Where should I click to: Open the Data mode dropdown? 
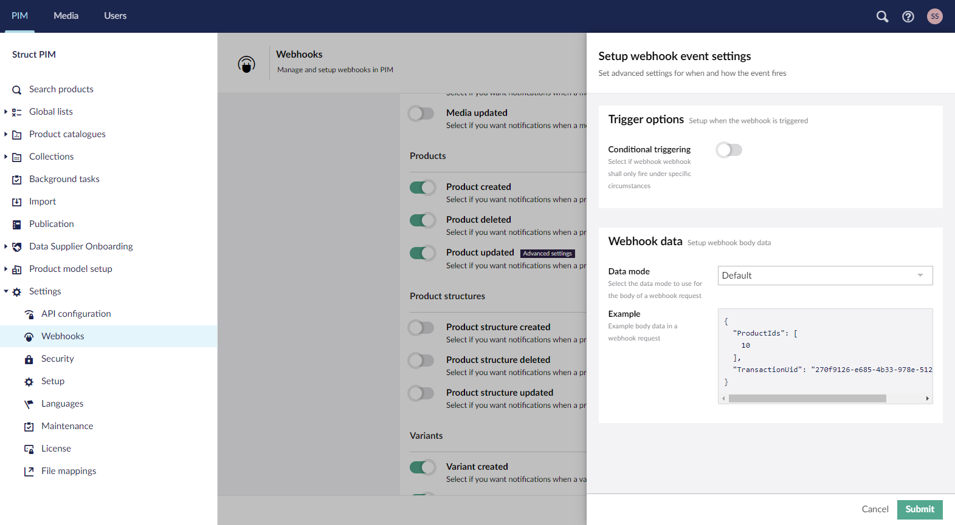(825, 276)
